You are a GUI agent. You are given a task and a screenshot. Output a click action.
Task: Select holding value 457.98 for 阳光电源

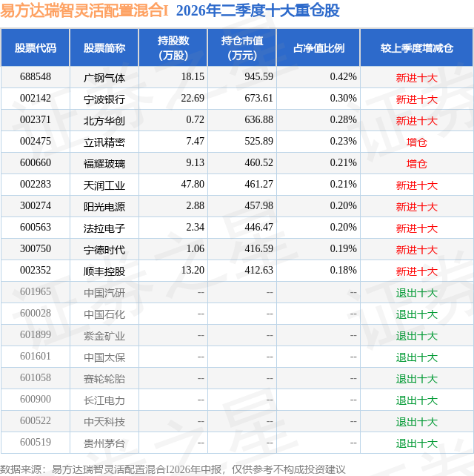[258, 205]
